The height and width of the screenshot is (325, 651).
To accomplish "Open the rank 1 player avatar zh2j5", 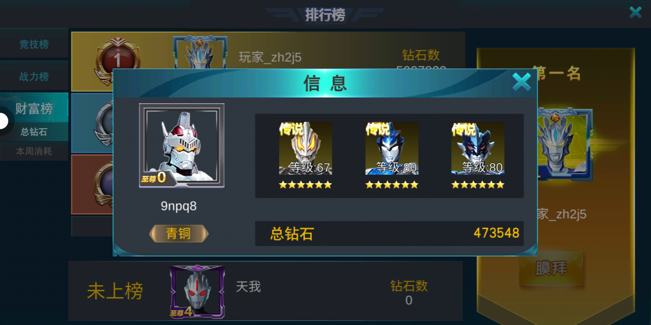I will point(200,52).
